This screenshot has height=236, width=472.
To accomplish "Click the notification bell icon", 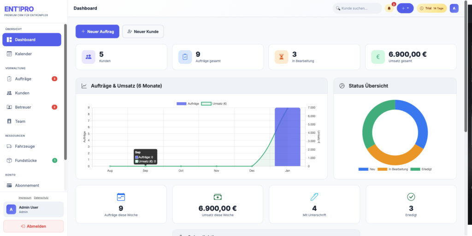I will (389, 8).
